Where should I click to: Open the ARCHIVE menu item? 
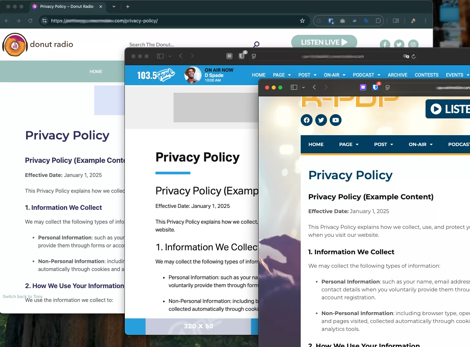397,75
